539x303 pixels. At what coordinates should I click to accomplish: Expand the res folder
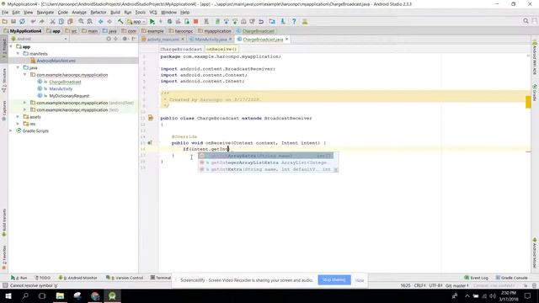coord(18,124)
